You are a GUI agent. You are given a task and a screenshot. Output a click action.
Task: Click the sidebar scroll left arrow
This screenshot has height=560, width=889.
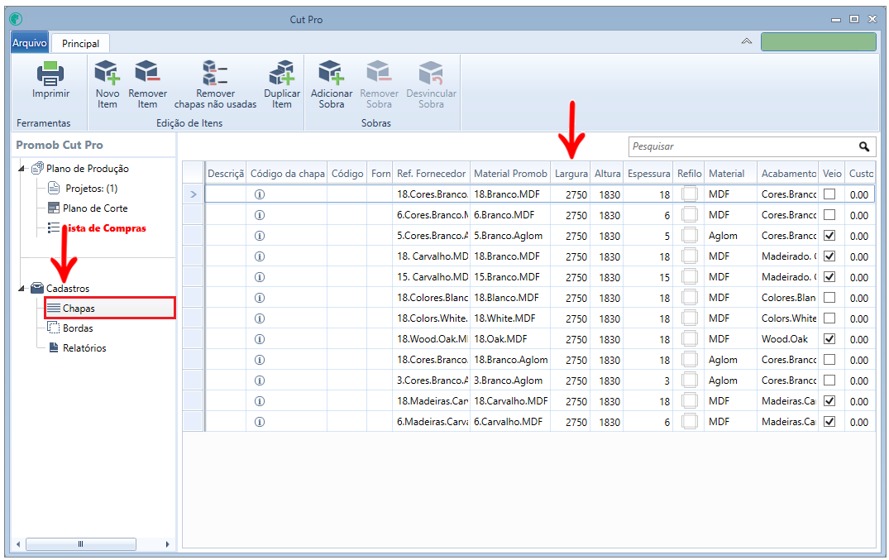click(x=18, y=544)
